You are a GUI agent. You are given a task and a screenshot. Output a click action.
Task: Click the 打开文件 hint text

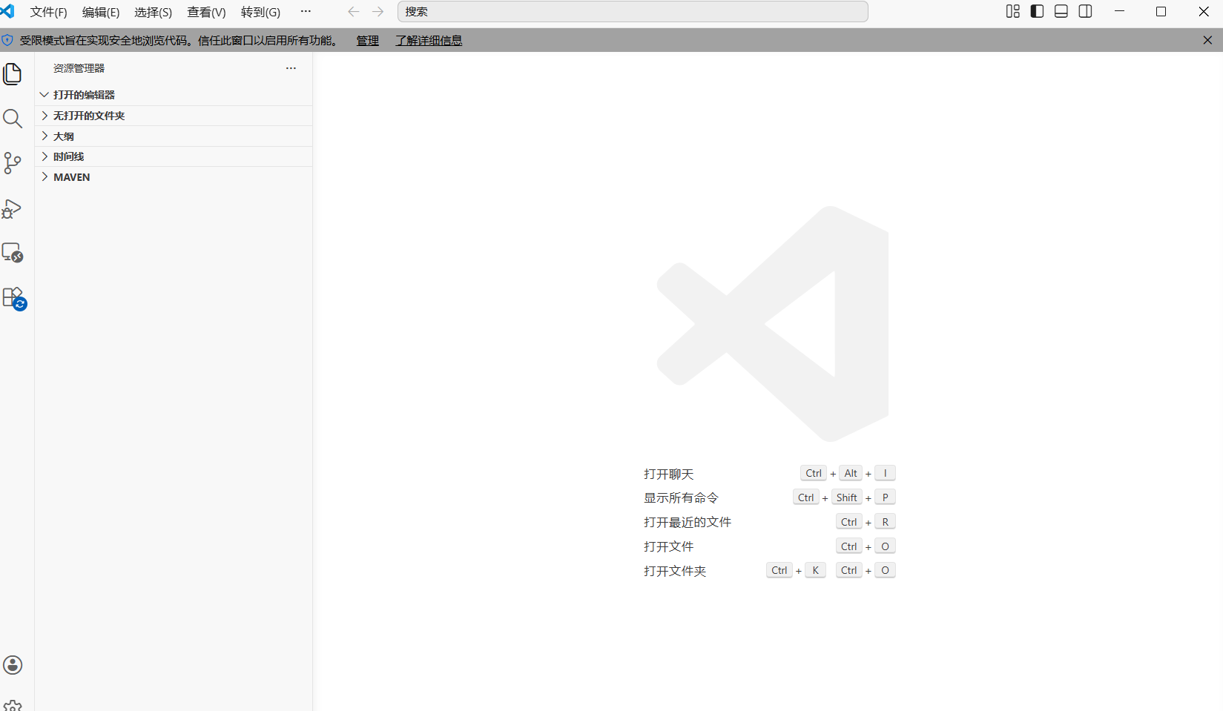(x=669, y=547)
